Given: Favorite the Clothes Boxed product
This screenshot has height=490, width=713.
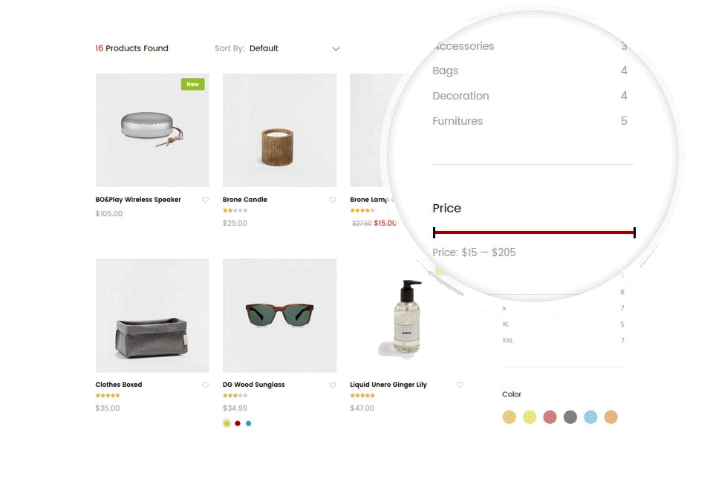Looking at the screenshot, I should click(x=206, y=385).
